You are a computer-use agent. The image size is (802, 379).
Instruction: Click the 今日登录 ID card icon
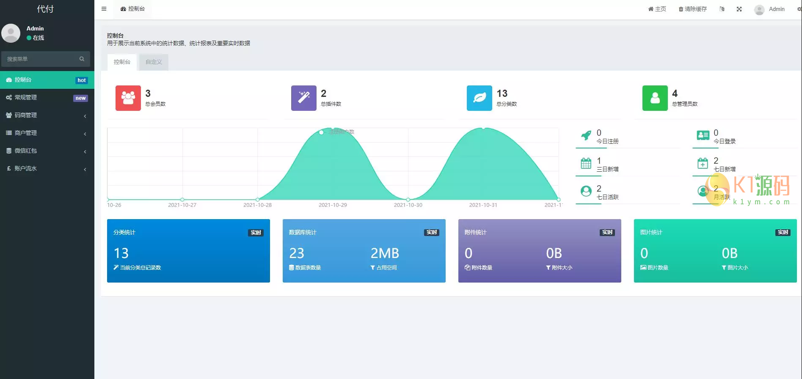(x=703, y=135)
